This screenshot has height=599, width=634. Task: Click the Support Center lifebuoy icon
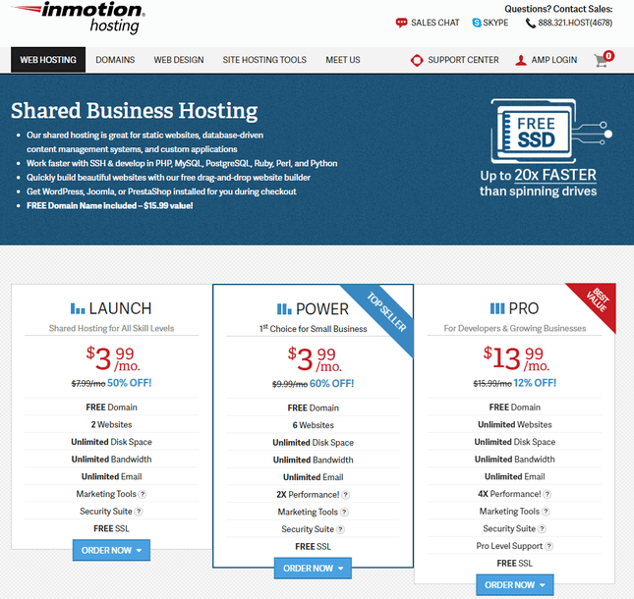click(x=417, y=60)
